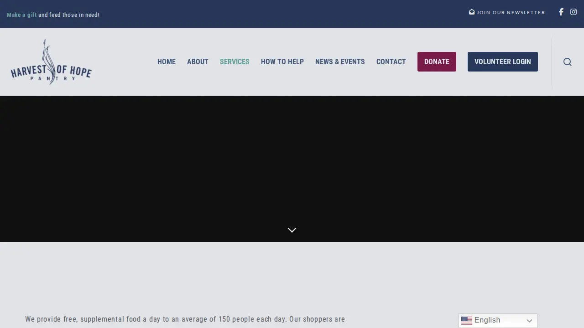Click the search magnifier icon
Screen dimensions: 584x328
(x=567, y=62)
